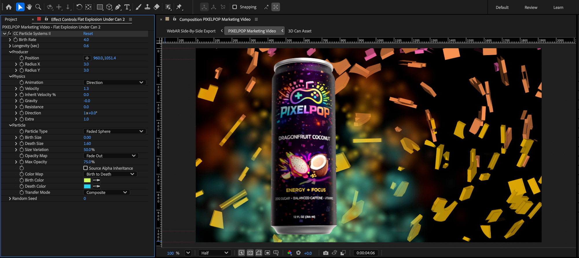Enable the Snapping checkbox
Screen dimensions: 579x258
(x=235, y=7)
